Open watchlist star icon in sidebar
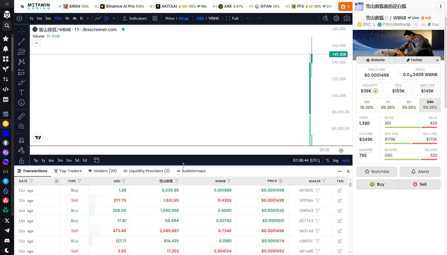Screen dimensions: 447x255 pos(6,39)
